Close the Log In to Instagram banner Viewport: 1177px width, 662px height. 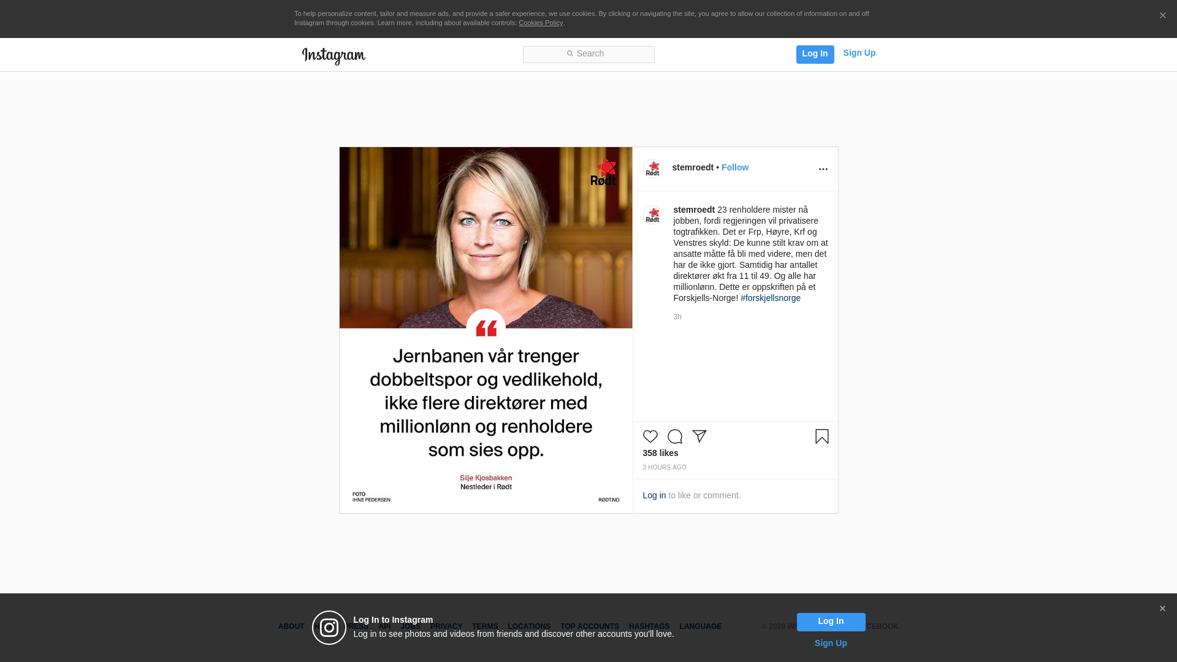pyautogui.click(x=1162, y=609)
